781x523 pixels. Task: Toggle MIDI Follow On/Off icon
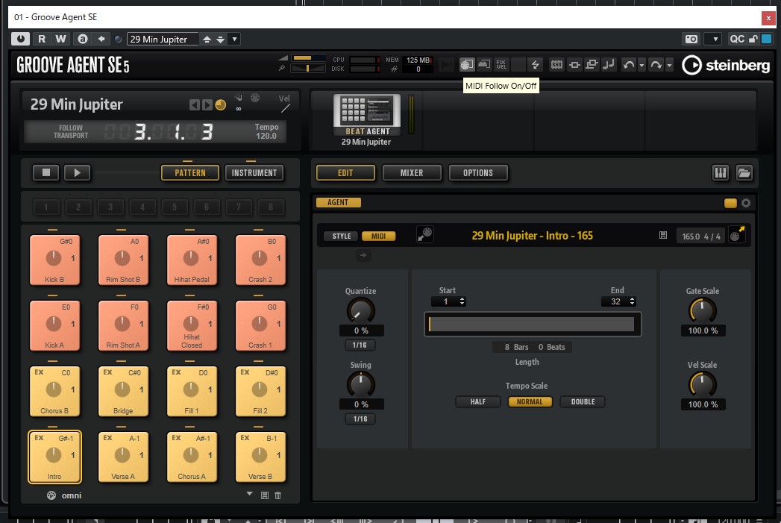[467, 65]
